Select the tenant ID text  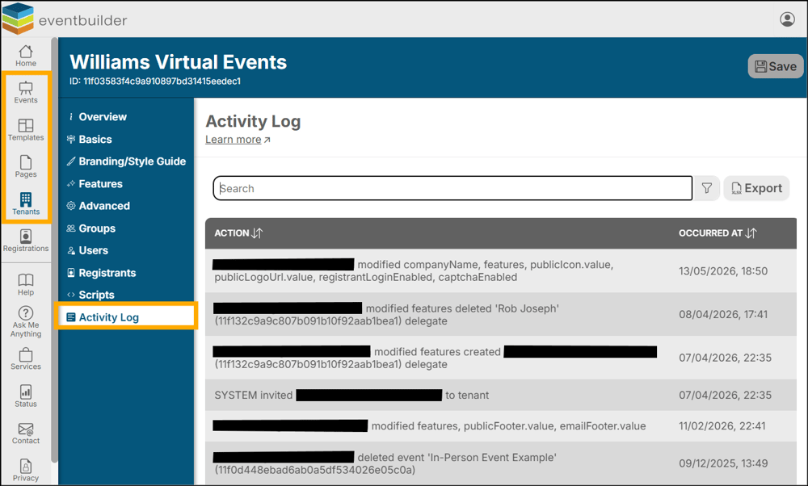coord(155,82)
